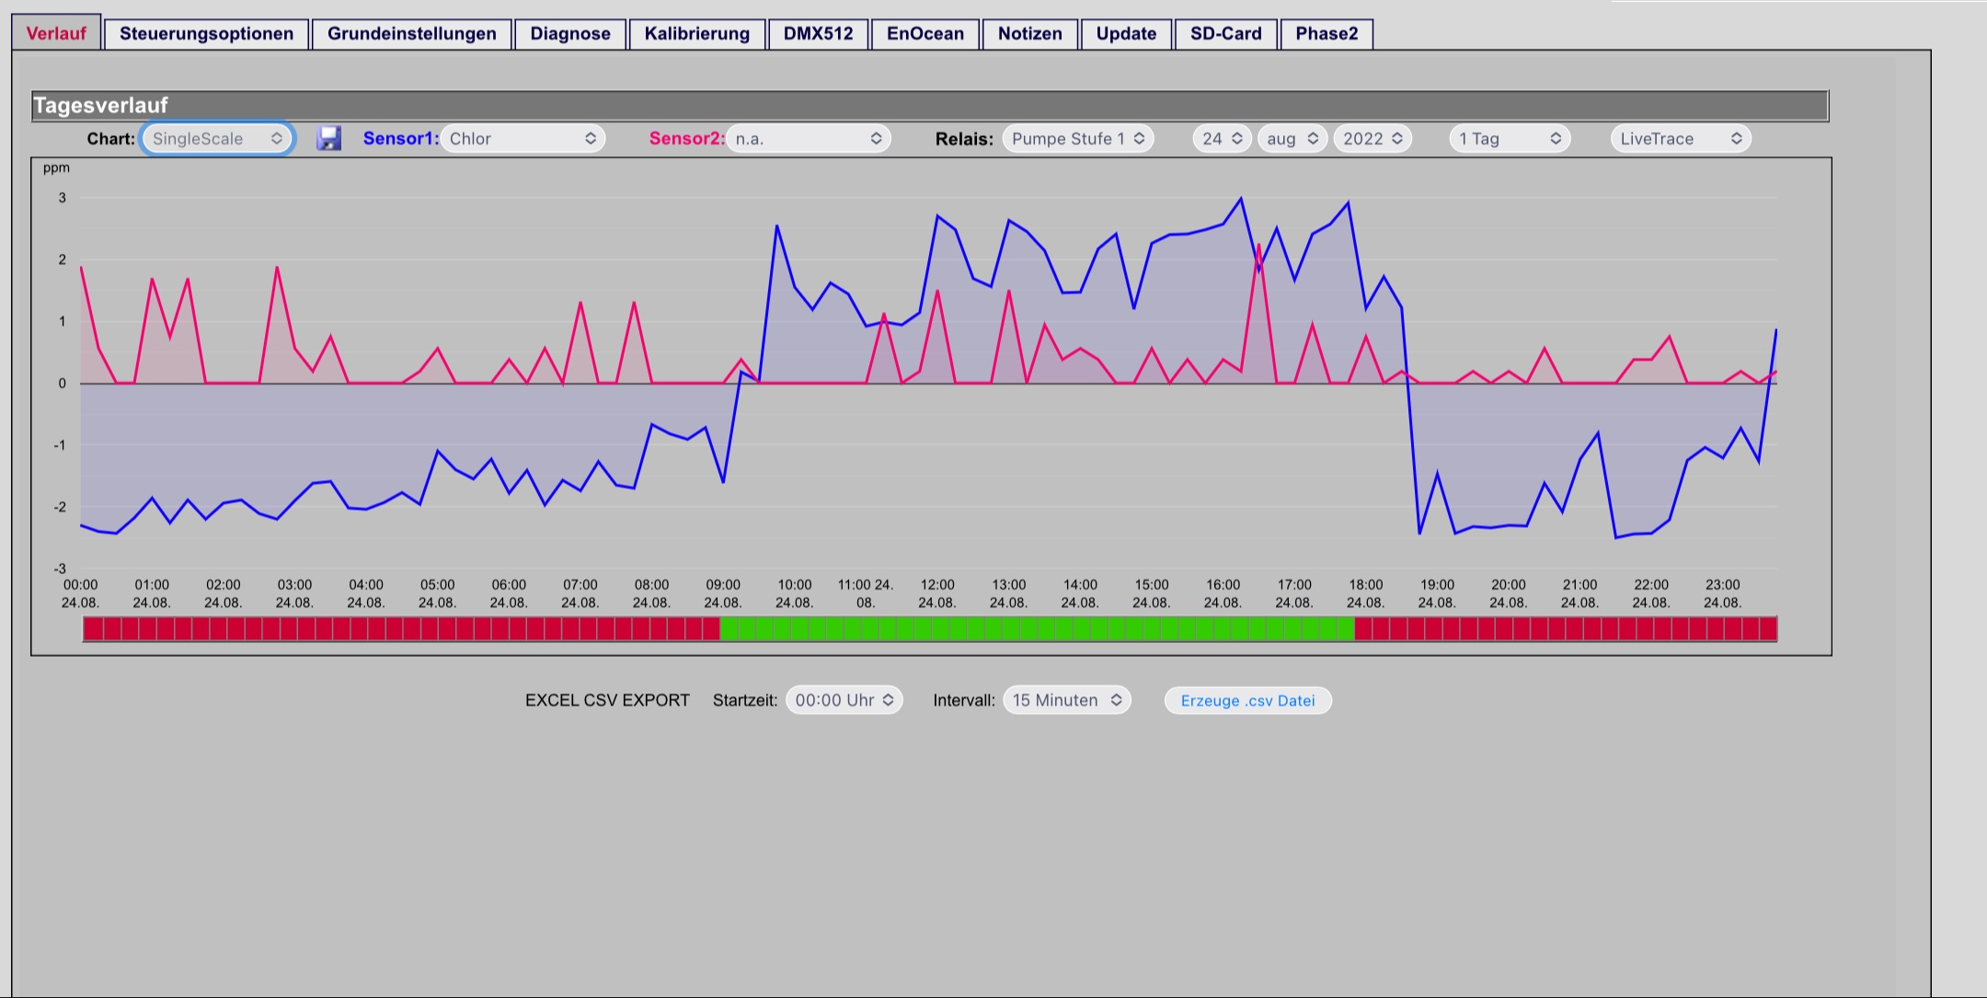Open the Intervall 15 Minuten dropdown

(x=1067, y=700)
